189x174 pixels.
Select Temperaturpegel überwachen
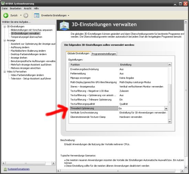(26, 37)
